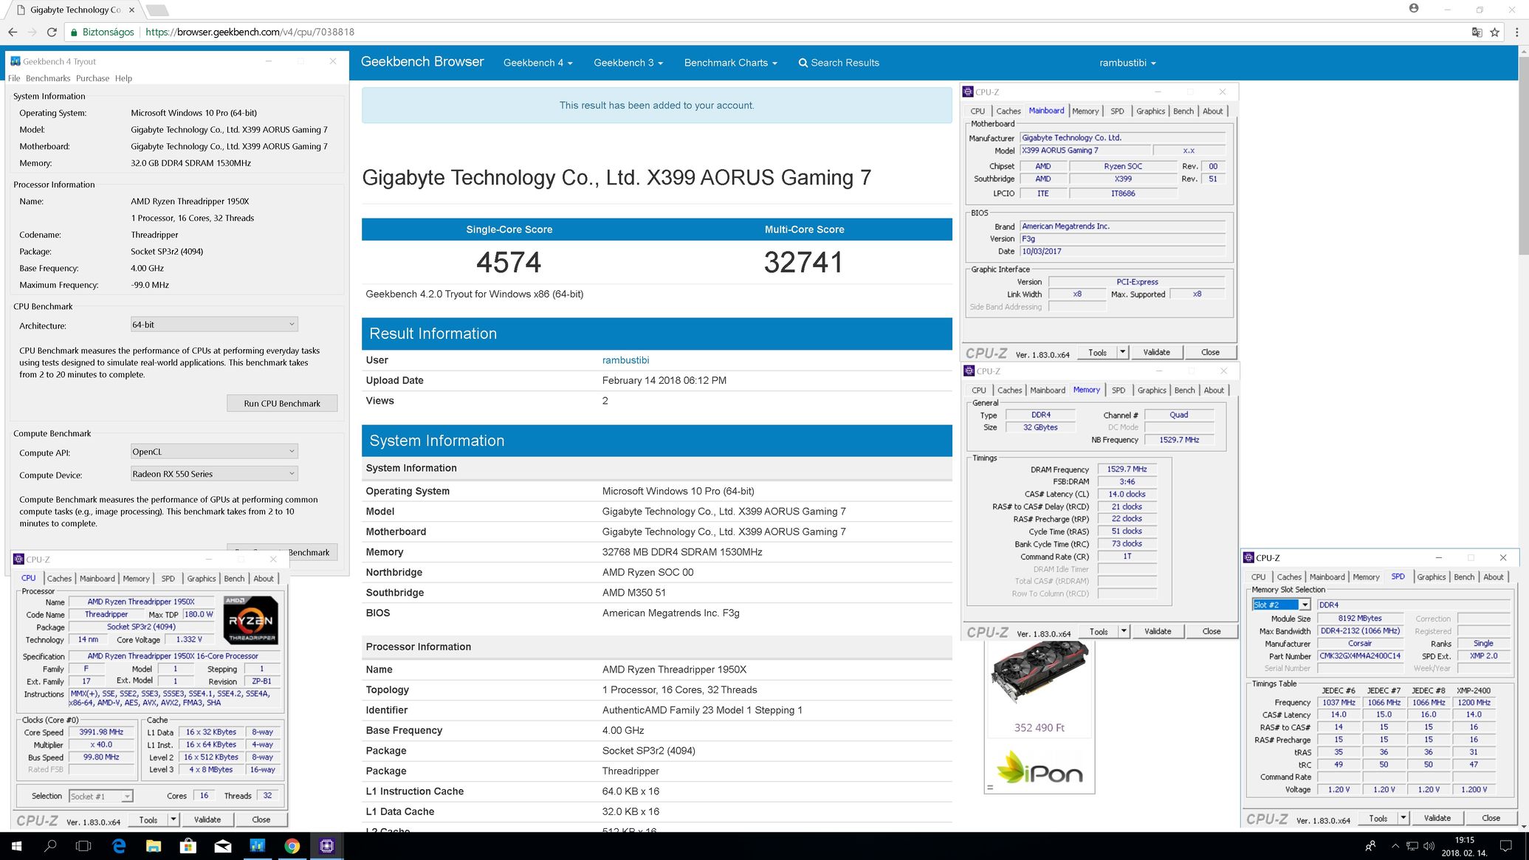Click Validate in Mainboard CPU-Z window
This screenshot has height=860, width=1529.
1156,352
